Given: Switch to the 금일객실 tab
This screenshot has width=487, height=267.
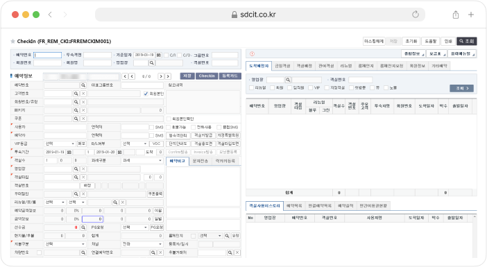Looking at the screenshot, I should 282,66.
